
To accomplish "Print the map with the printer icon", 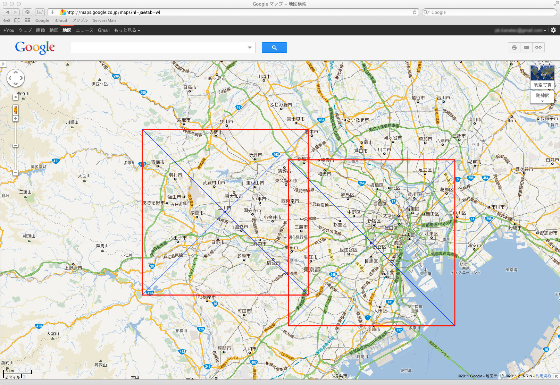I will tap(514, 48).
